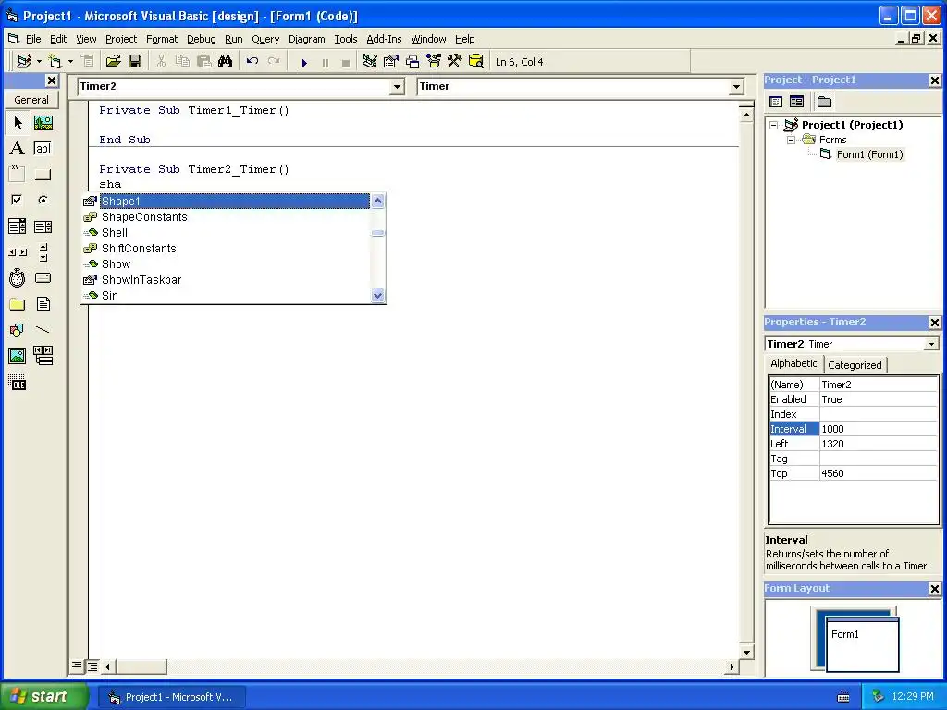Select the DirListBox folder tool

[18, 304]
